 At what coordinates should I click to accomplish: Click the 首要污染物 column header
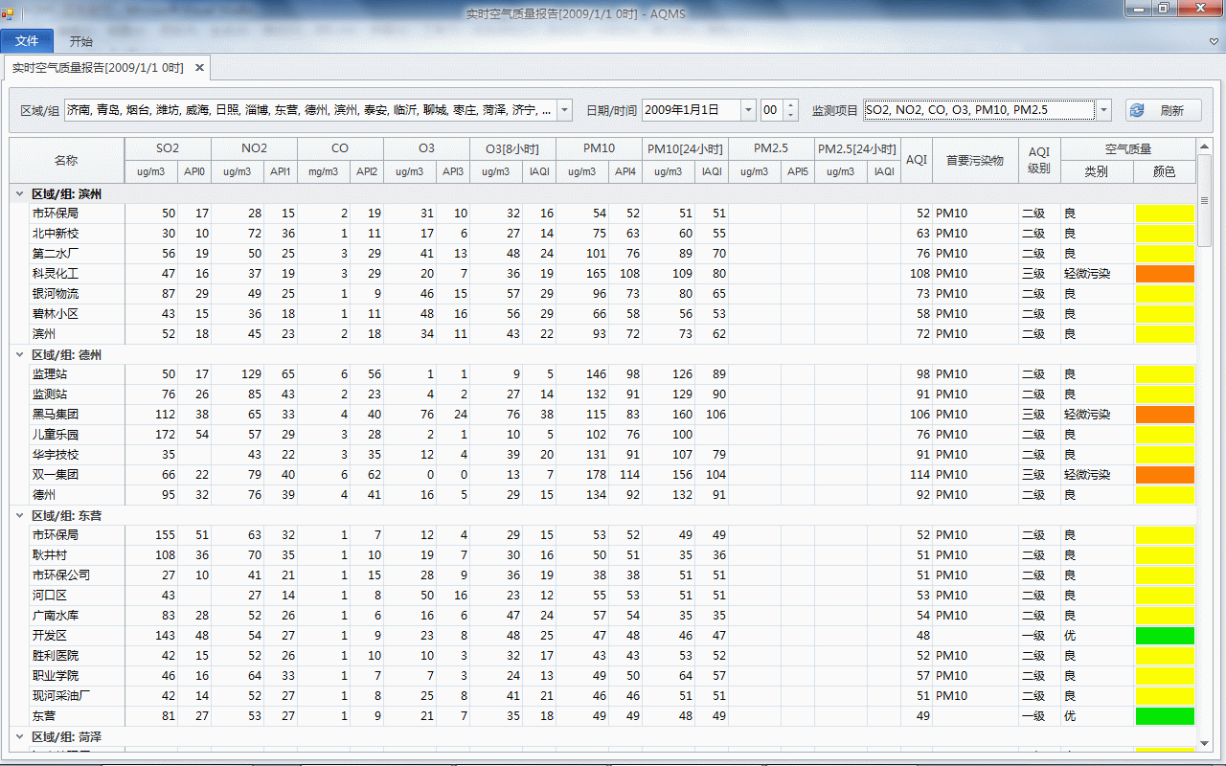pos(975,160)
